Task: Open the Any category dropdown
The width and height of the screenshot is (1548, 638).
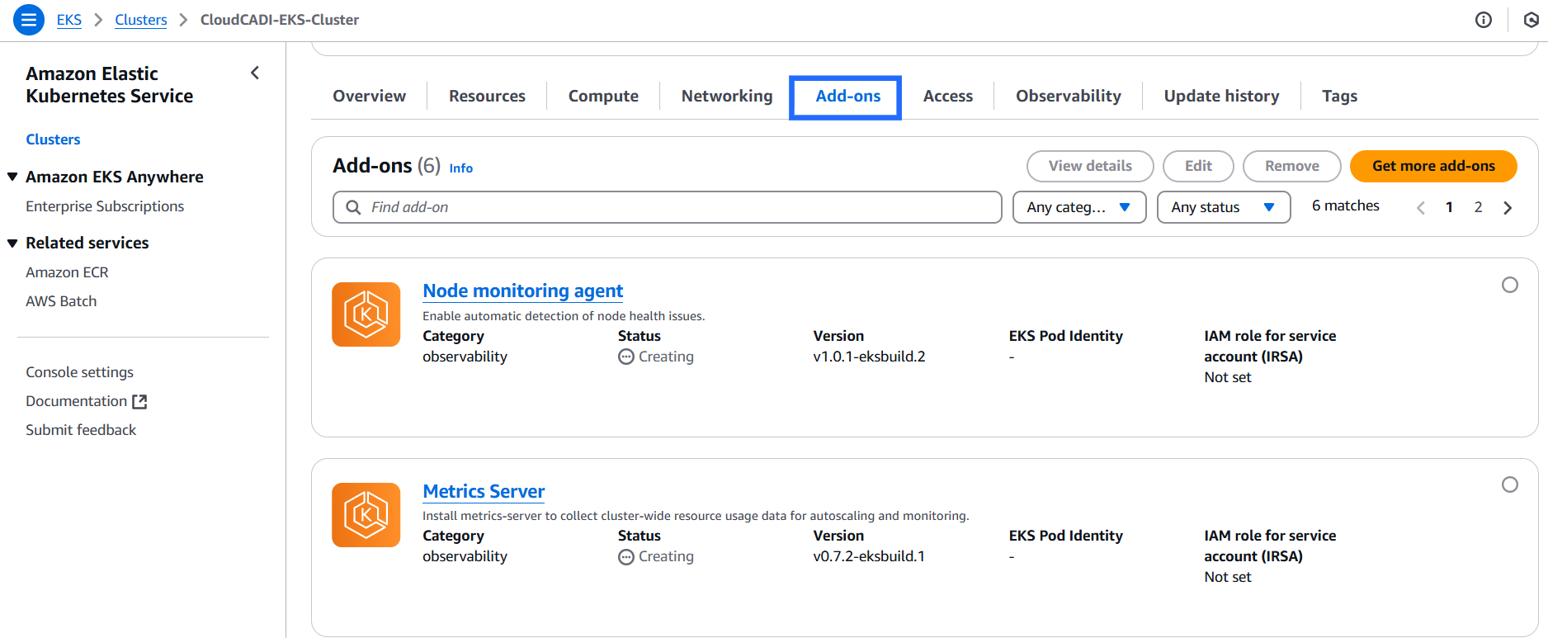Action: [1078, 207]
